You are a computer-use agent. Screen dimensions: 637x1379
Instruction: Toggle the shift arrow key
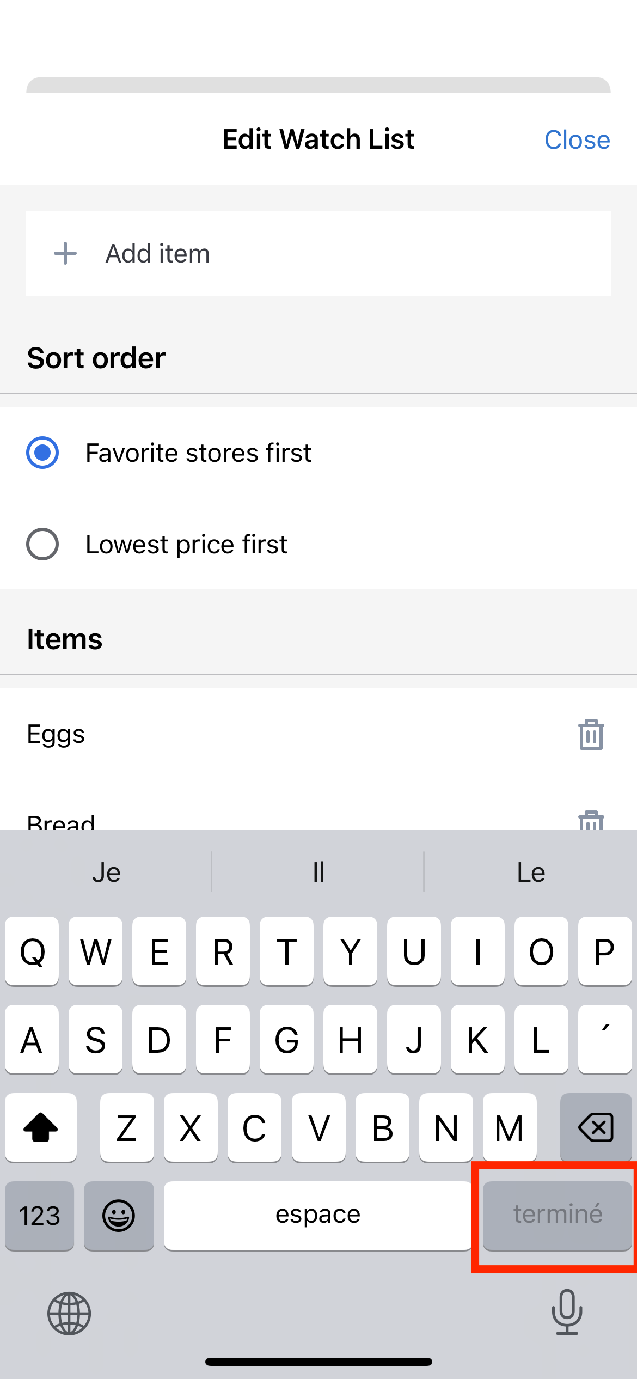[x=41, y=1127]
